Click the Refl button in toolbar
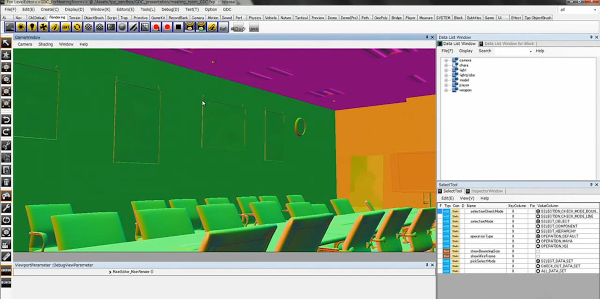The image size is (600, 299). (223, 28)
